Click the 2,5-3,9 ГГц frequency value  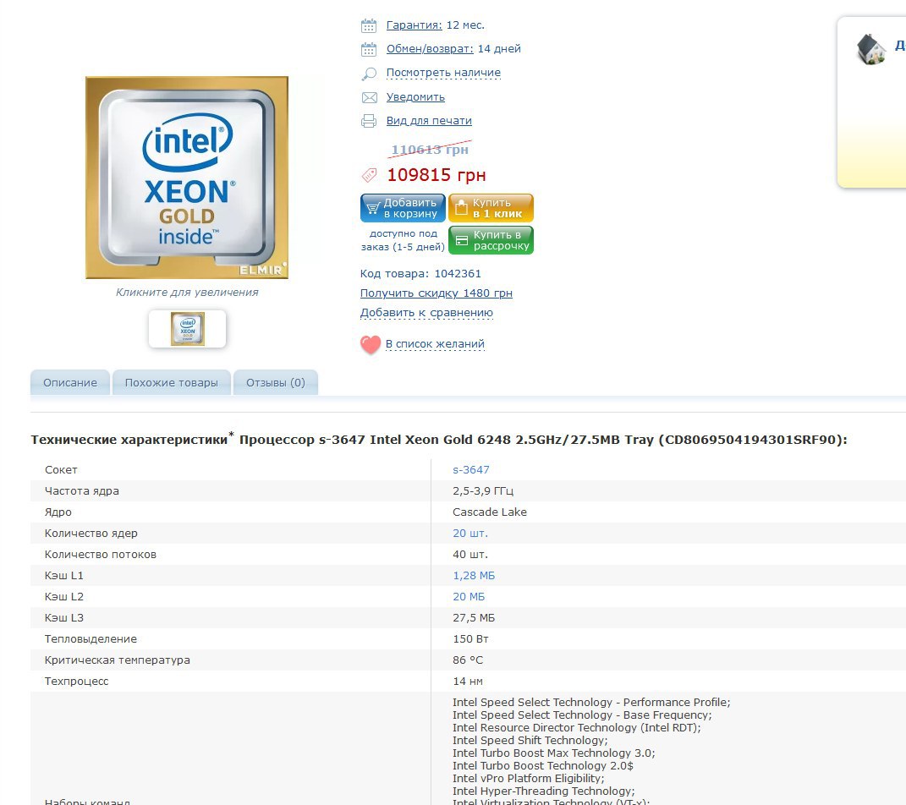pyautogui.click(x=483, y=491)
